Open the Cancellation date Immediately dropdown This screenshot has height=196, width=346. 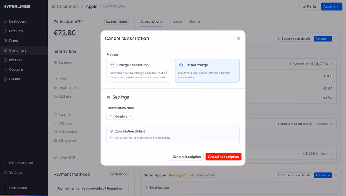(120, 116)
